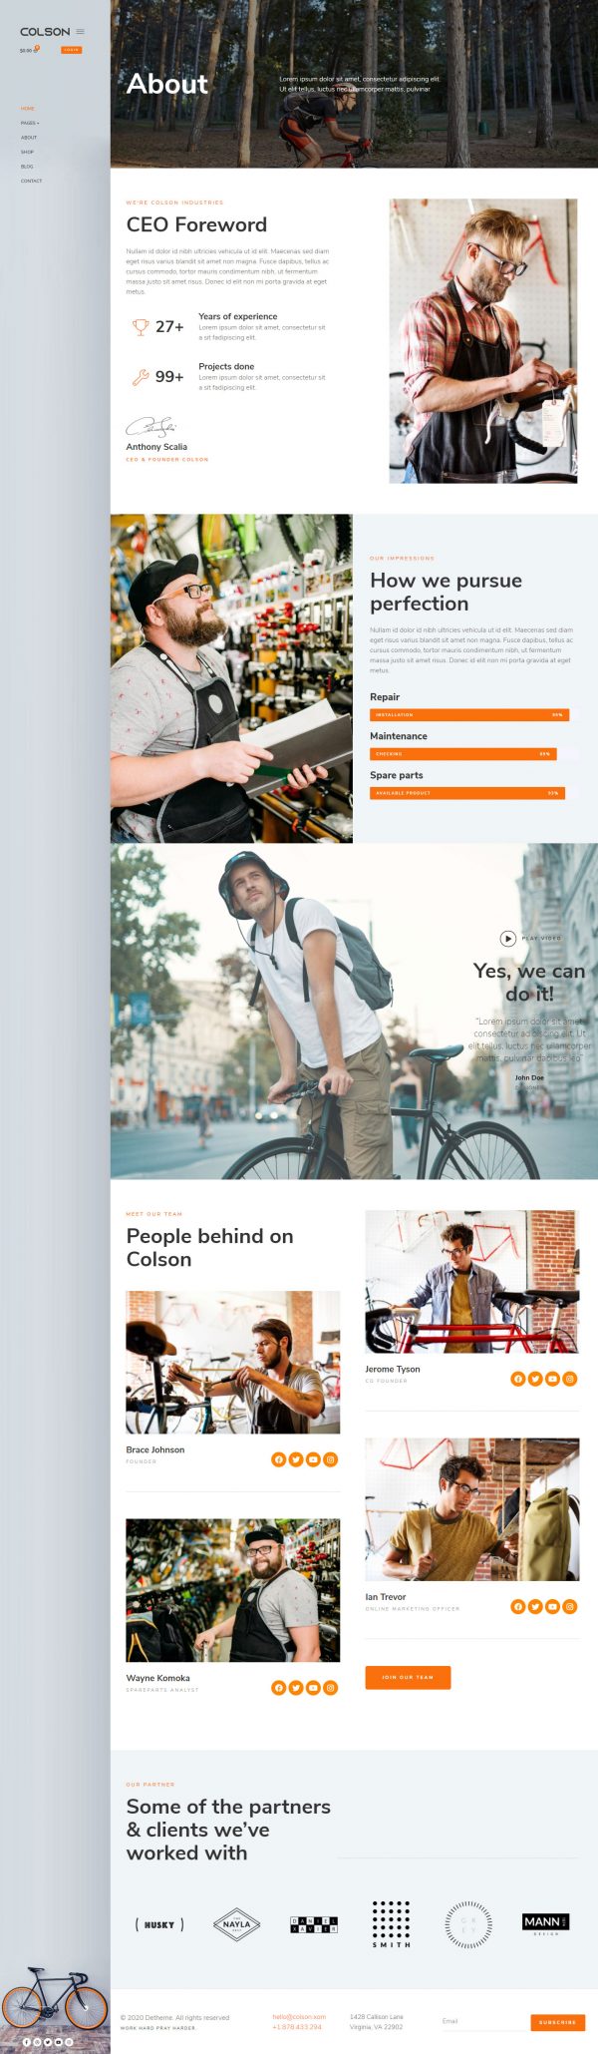Expand the Pages dropdown in sidebar
Screen dimensions: 598x2054
[x=30, y=123]
